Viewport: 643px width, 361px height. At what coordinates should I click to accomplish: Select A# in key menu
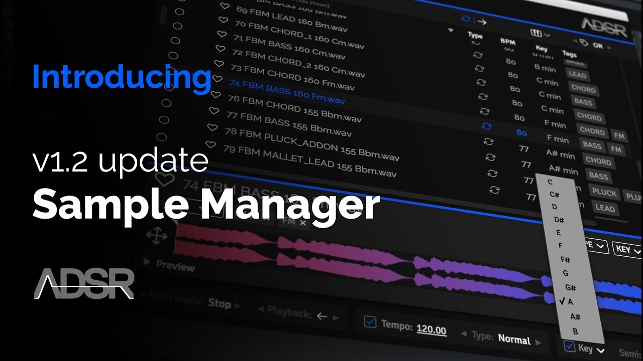tap(575, 317)
